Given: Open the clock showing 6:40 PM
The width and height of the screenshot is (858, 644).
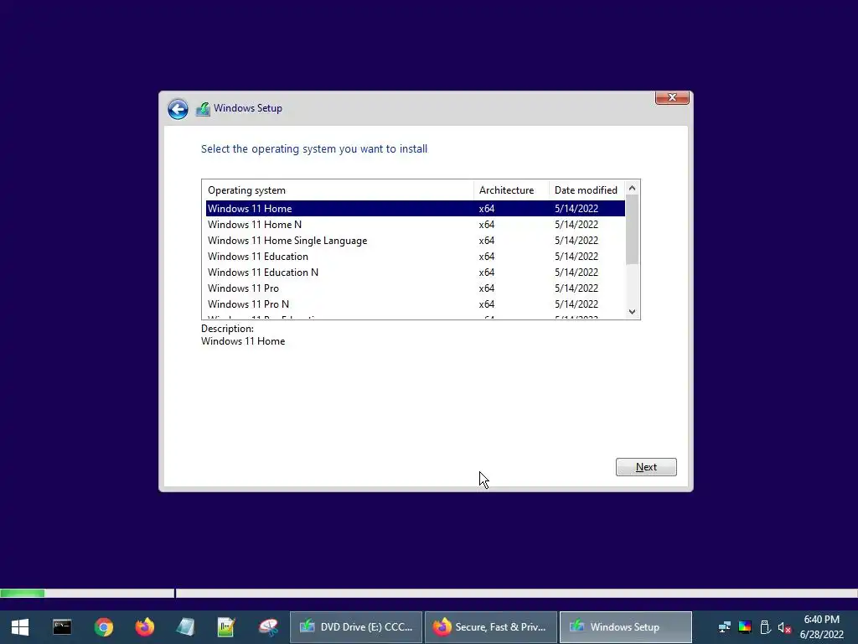Looking at the screenshot, I should 821,627.
